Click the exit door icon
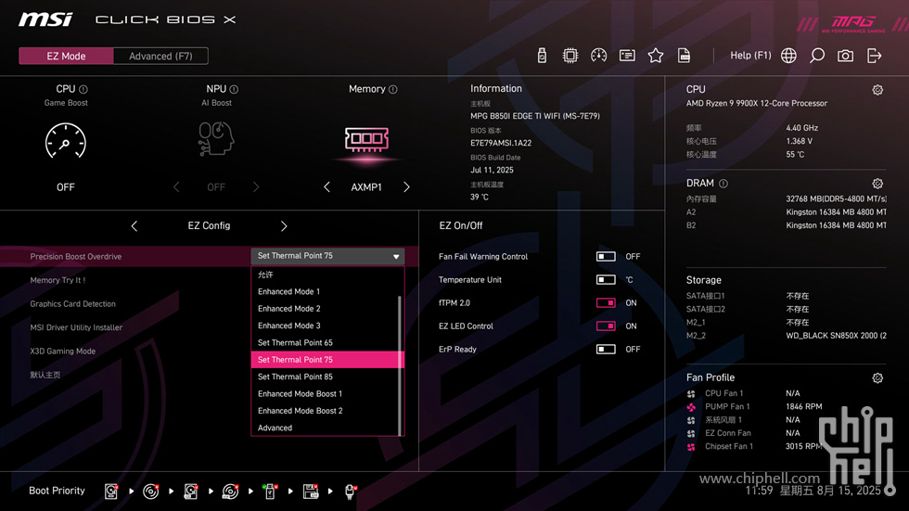Viewport: 909px width, 511px height. point(874,56)
